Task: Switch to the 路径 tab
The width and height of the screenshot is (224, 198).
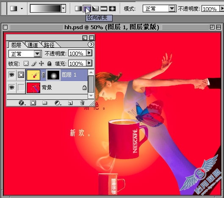Action: click(x=49, y=45)
